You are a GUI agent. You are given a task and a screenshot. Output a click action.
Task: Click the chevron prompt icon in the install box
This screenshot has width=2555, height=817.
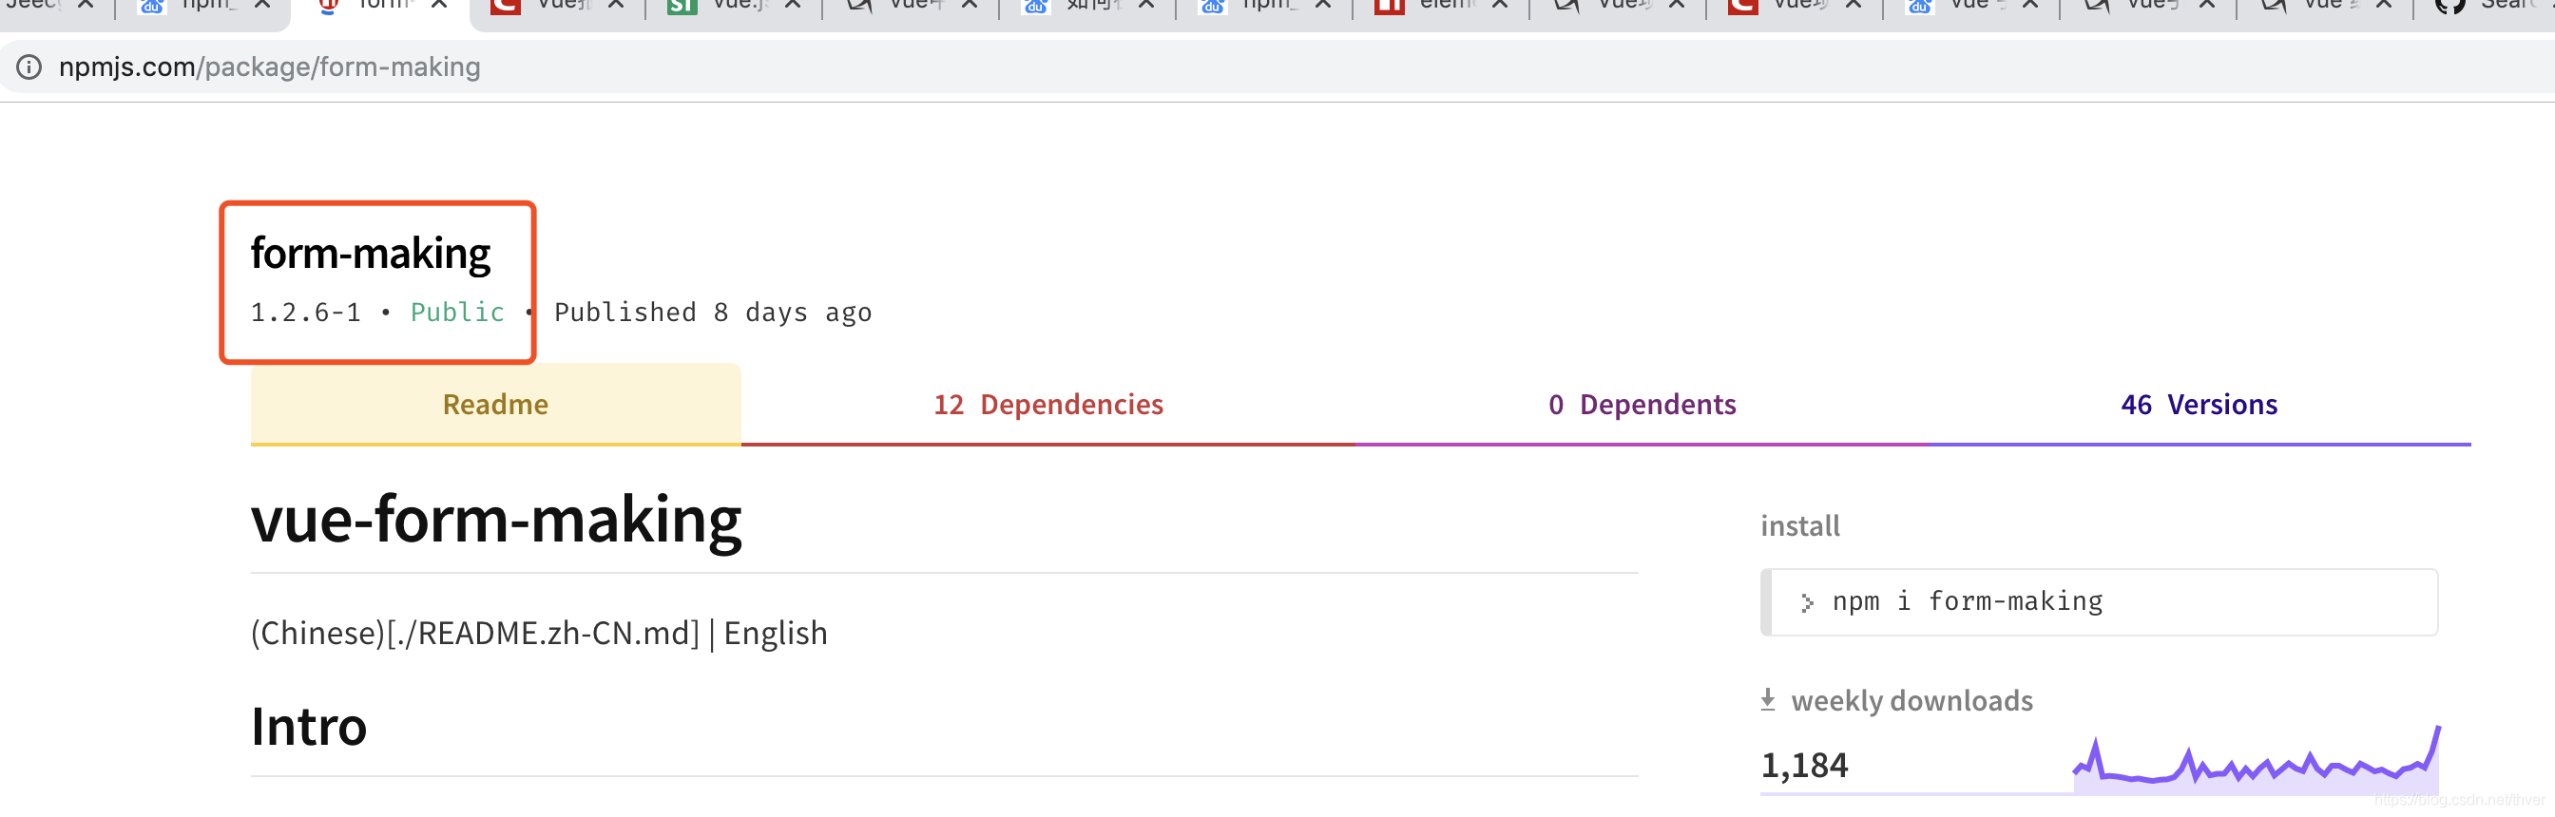click(1806, 603)
